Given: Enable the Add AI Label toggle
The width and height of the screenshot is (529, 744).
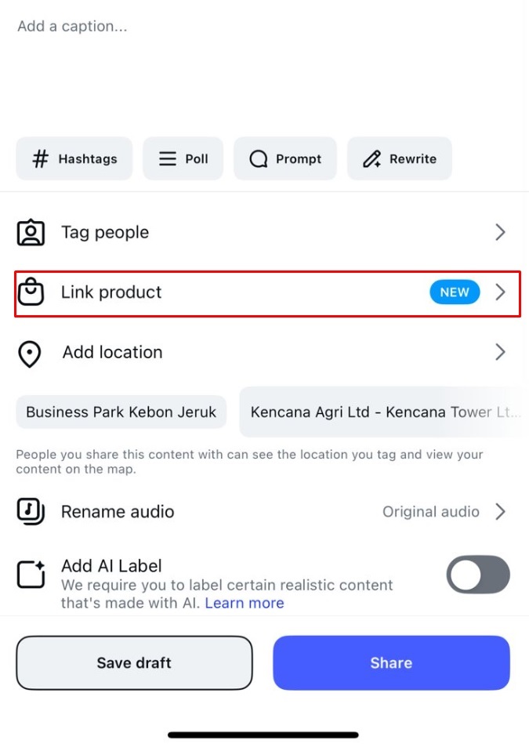Looking at the screenshot, I should tap(478, 575).
